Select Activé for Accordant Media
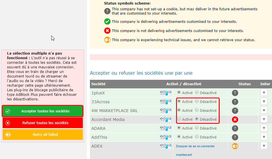 (x=179, y=119)
